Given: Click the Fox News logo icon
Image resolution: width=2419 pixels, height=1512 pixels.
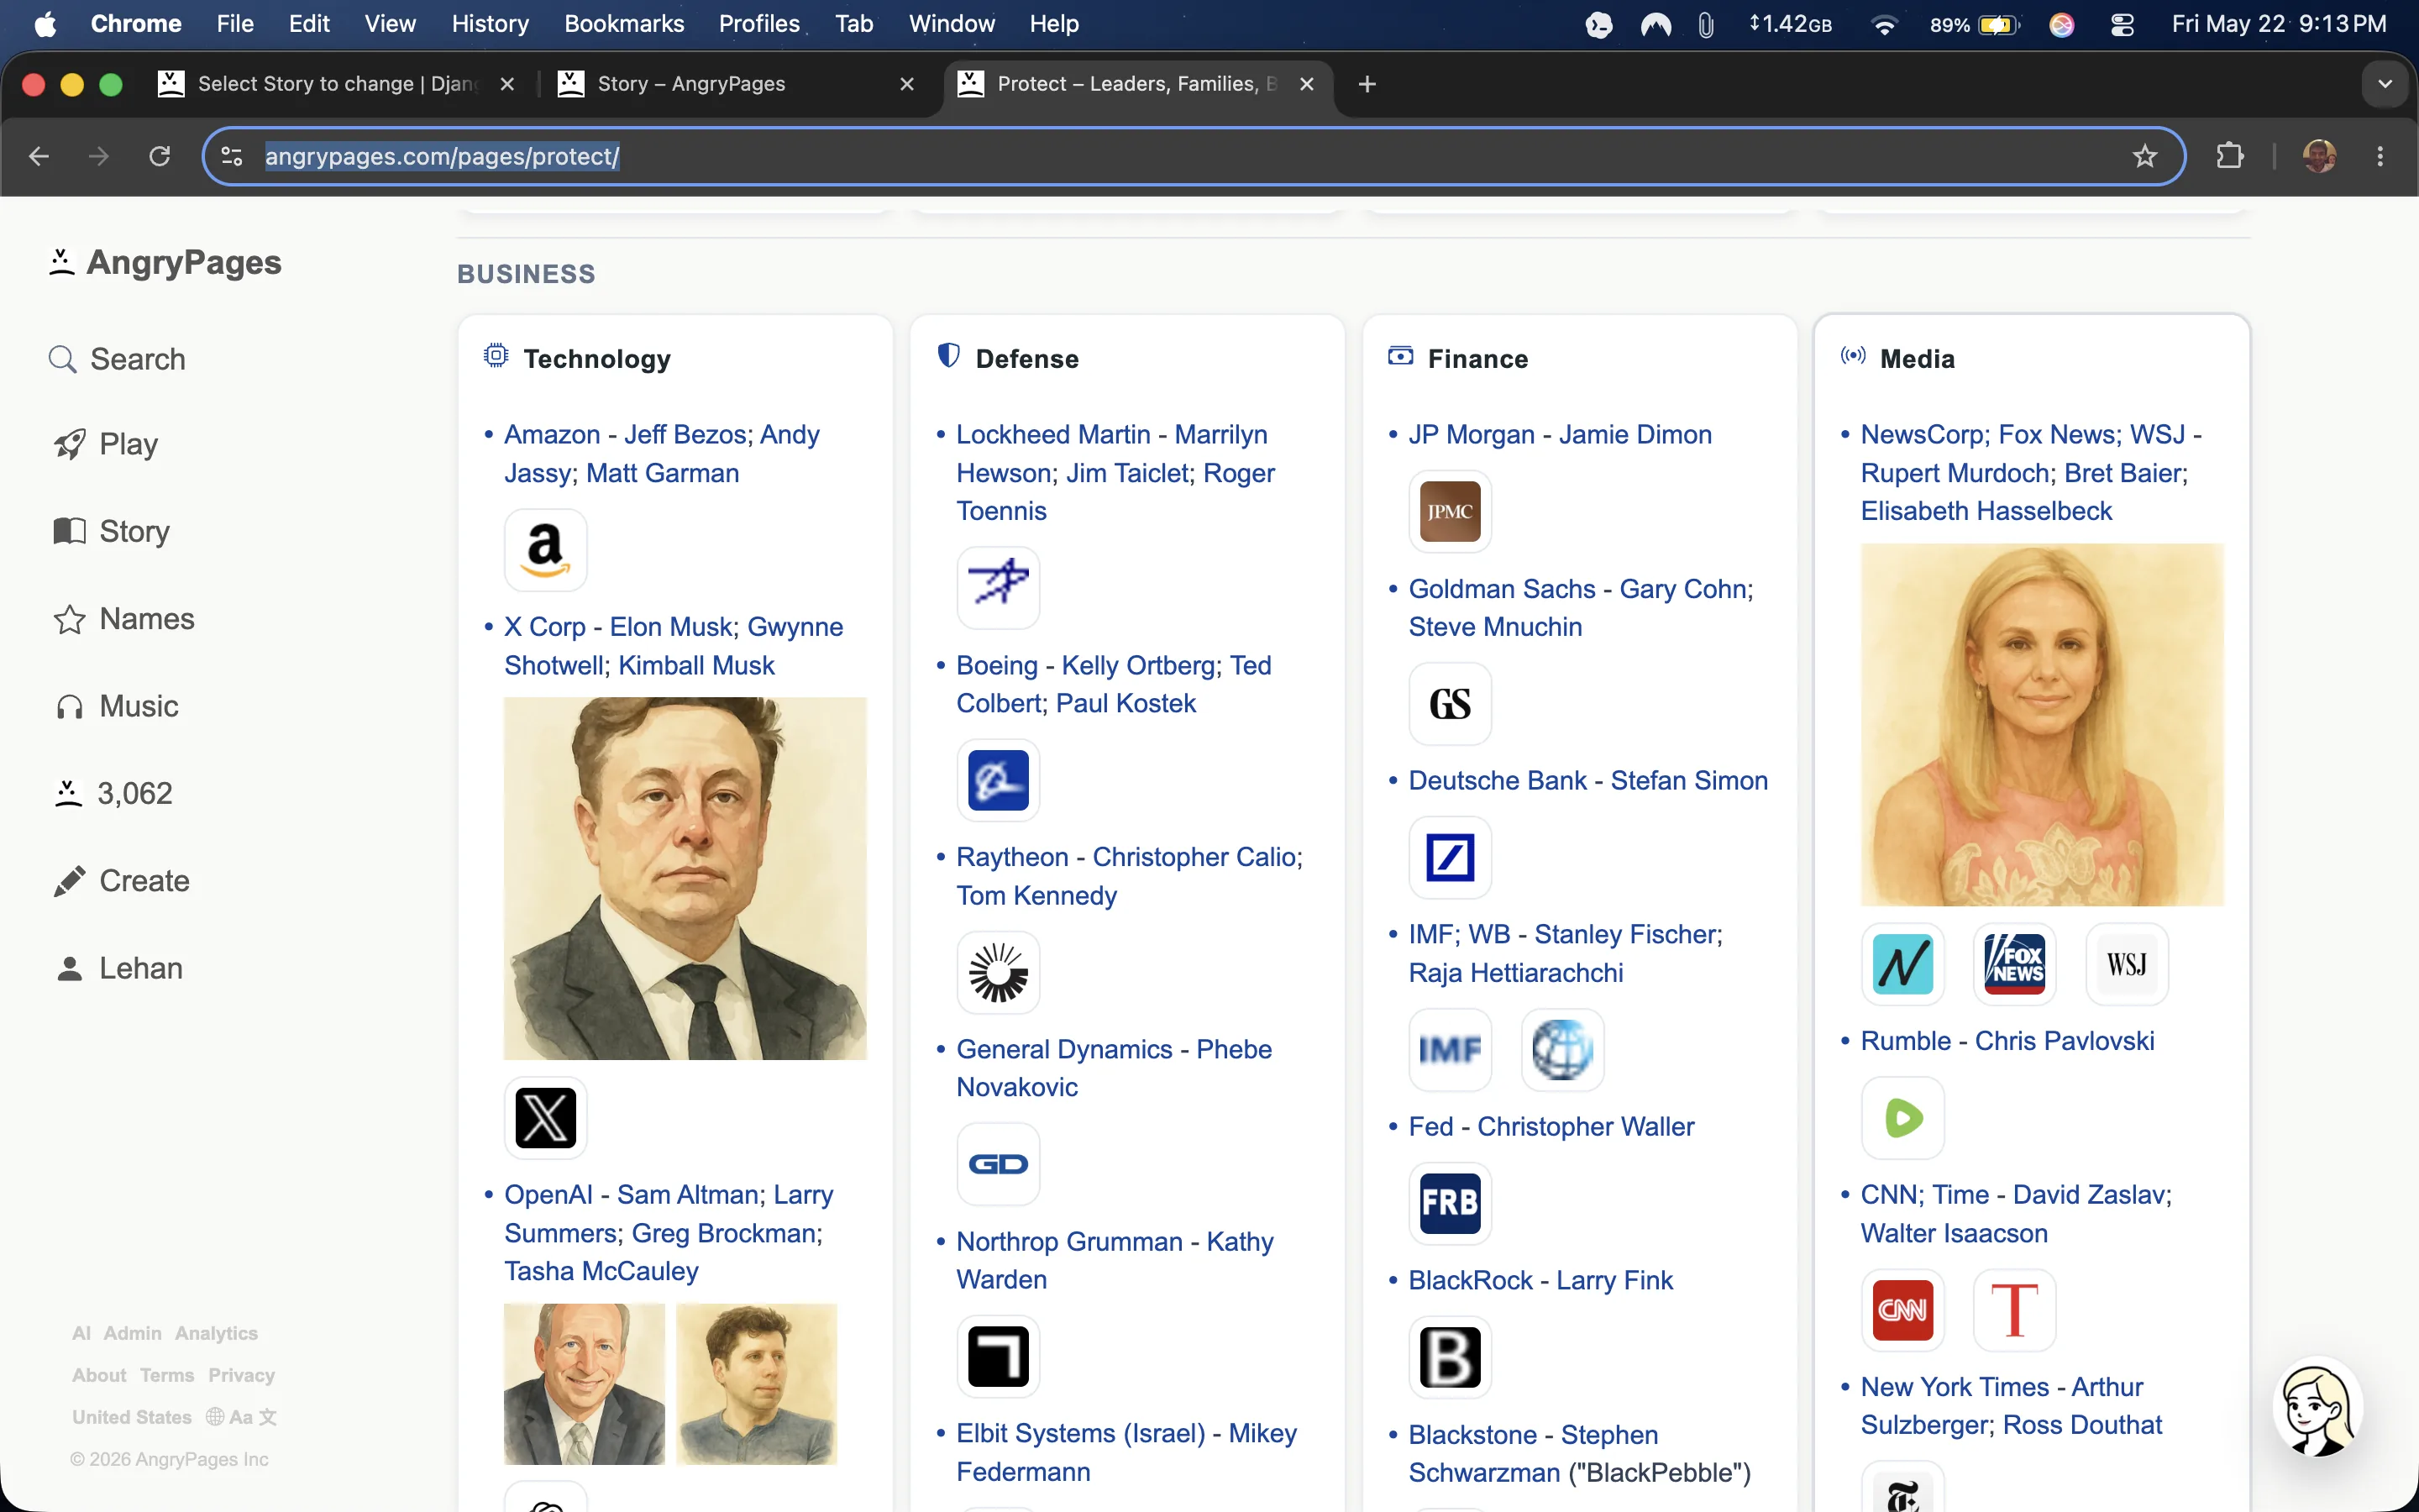Looking at the screenshot, I should 2014,965.
